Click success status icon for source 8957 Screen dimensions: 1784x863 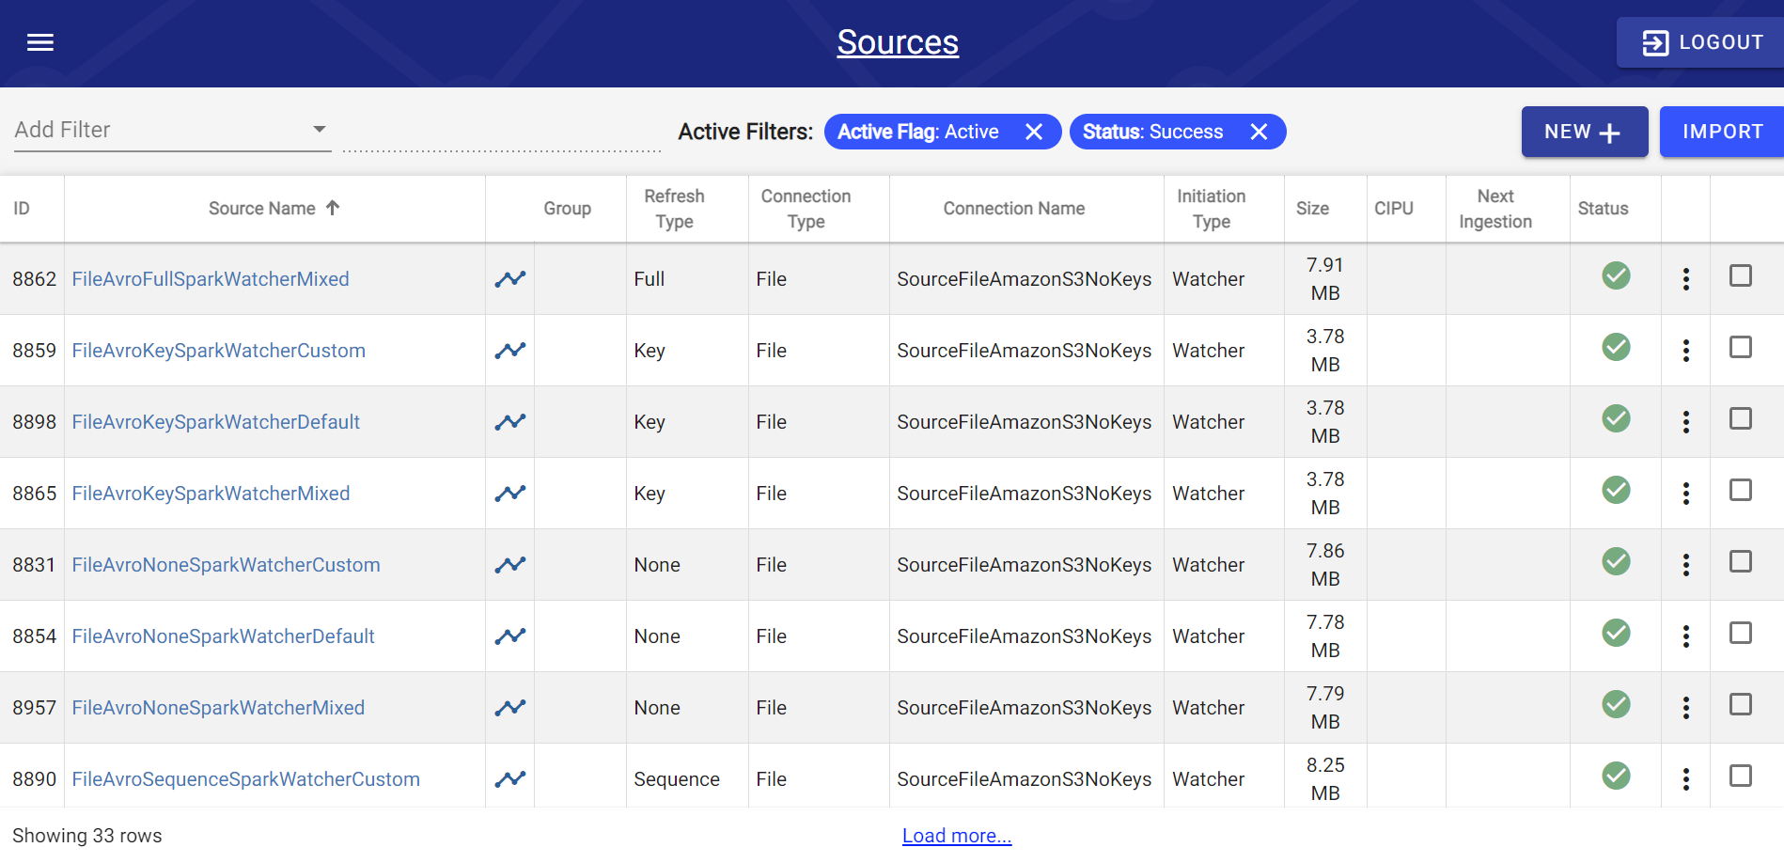click(x=1616, y=704)
